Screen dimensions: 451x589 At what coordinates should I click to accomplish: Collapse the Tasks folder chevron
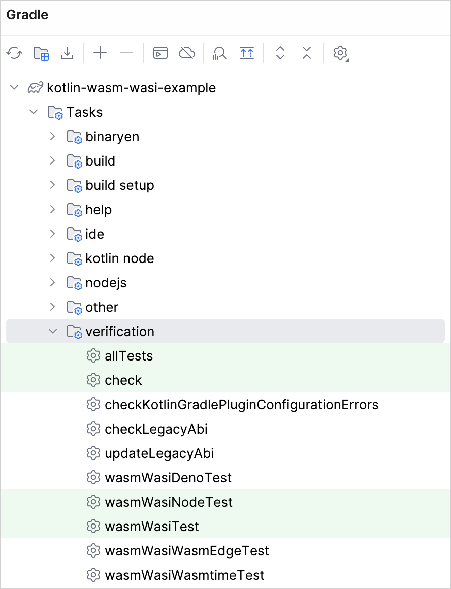tap(34, 112)
